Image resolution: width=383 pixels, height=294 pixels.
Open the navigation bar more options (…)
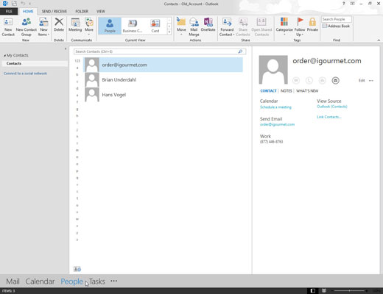tap(113, 281)
